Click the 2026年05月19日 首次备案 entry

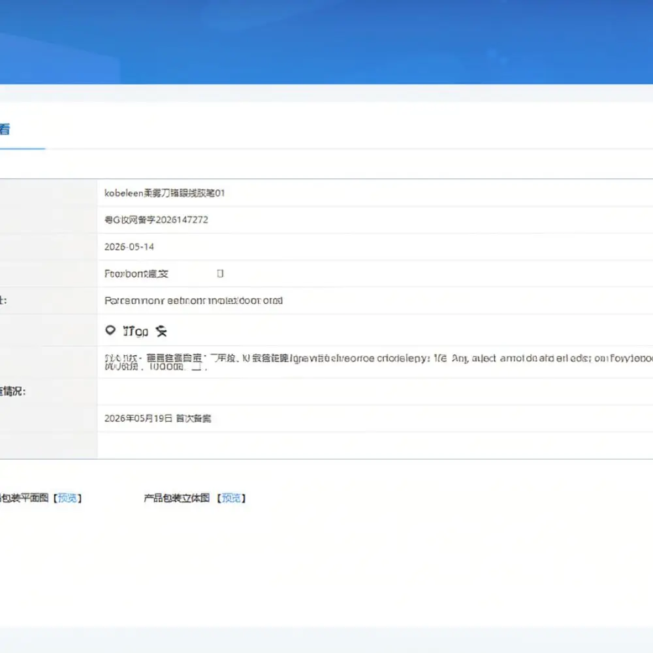158,419
